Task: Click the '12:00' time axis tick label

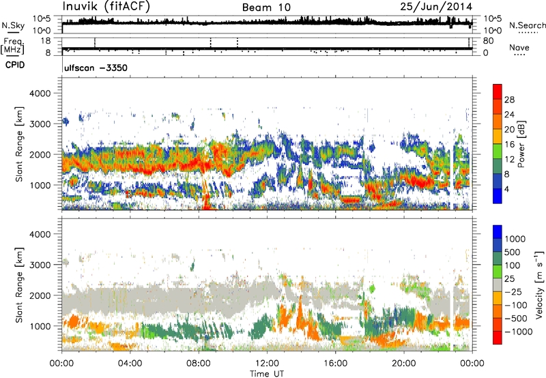Action: (x=267, y=364)
